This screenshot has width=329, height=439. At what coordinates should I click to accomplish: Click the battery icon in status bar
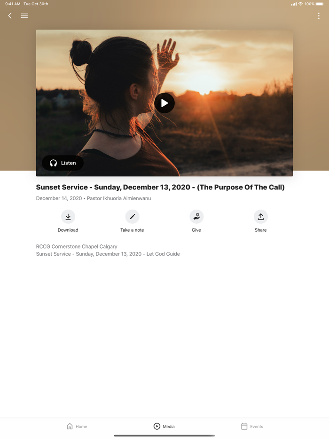320,4
